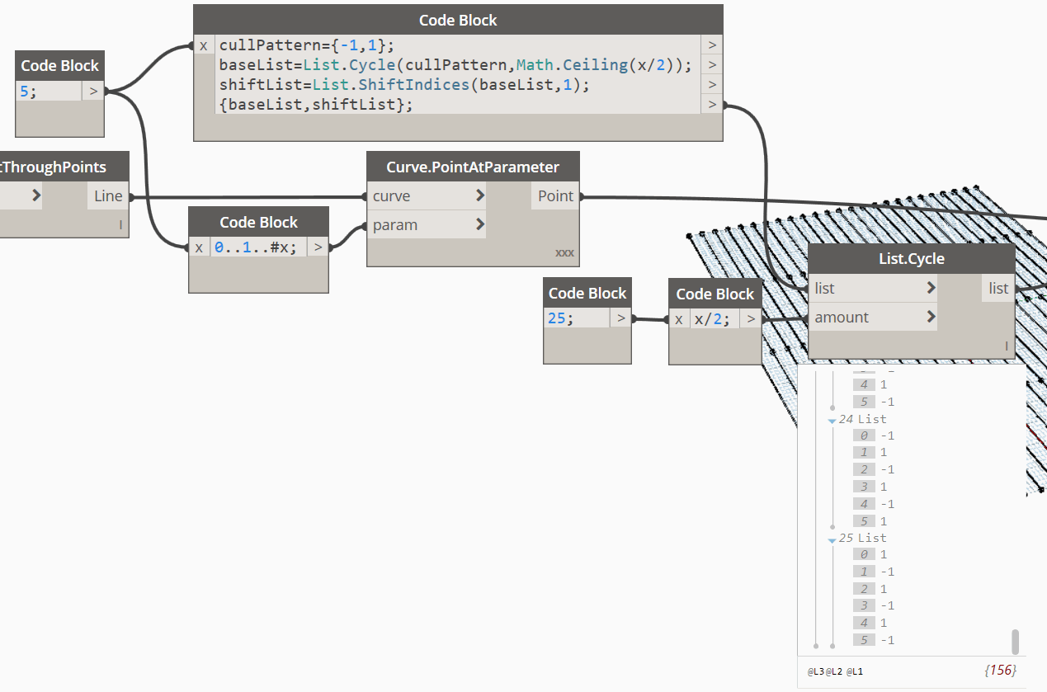
Task: Click output arrow of the 0..1..#x block
Action: (x=318, y=247)
